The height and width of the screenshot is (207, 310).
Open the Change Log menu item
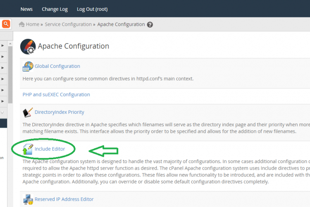tap(55, 9)
